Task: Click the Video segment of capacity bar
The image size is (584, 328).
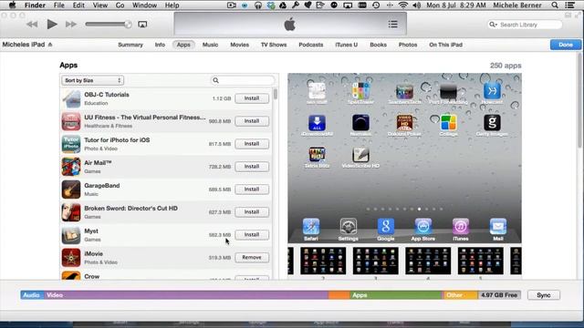Action: coord(186,295)
